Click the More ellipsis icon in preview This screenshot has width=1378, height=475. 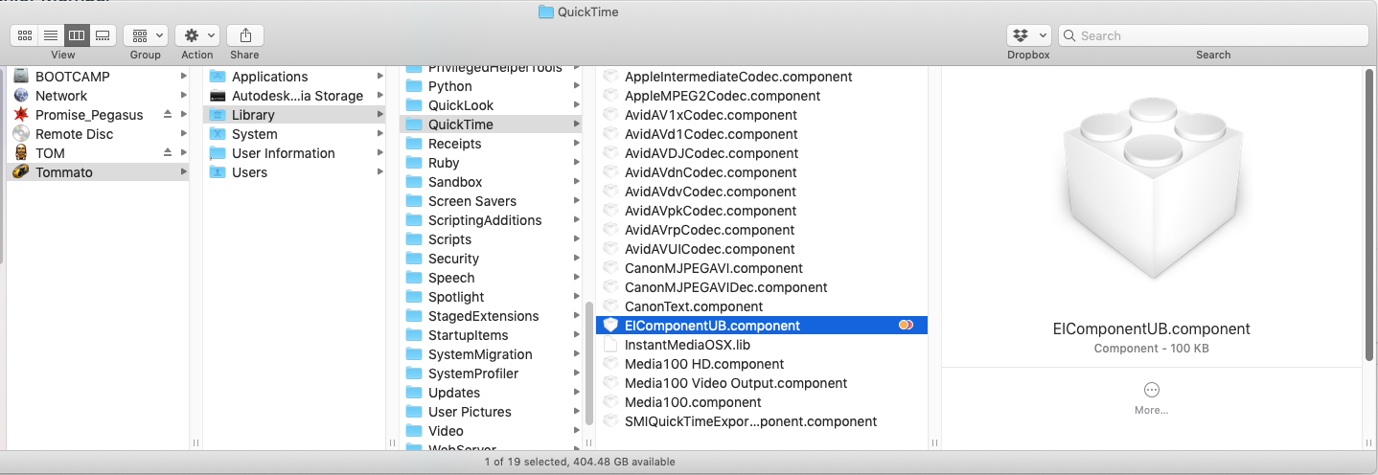pyautogui.click(x=1151, y=390)
